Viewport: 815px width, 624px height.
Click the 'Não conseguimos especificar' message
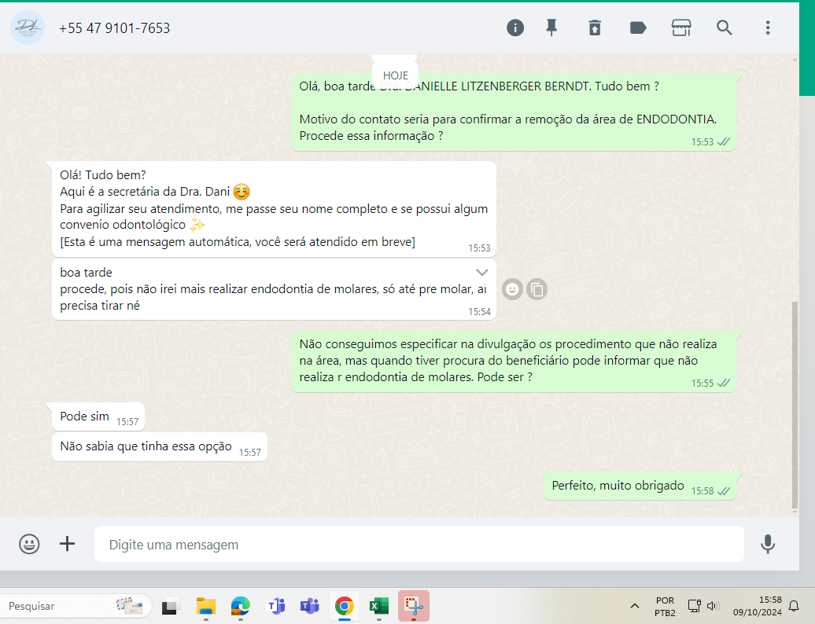(514, 362)
